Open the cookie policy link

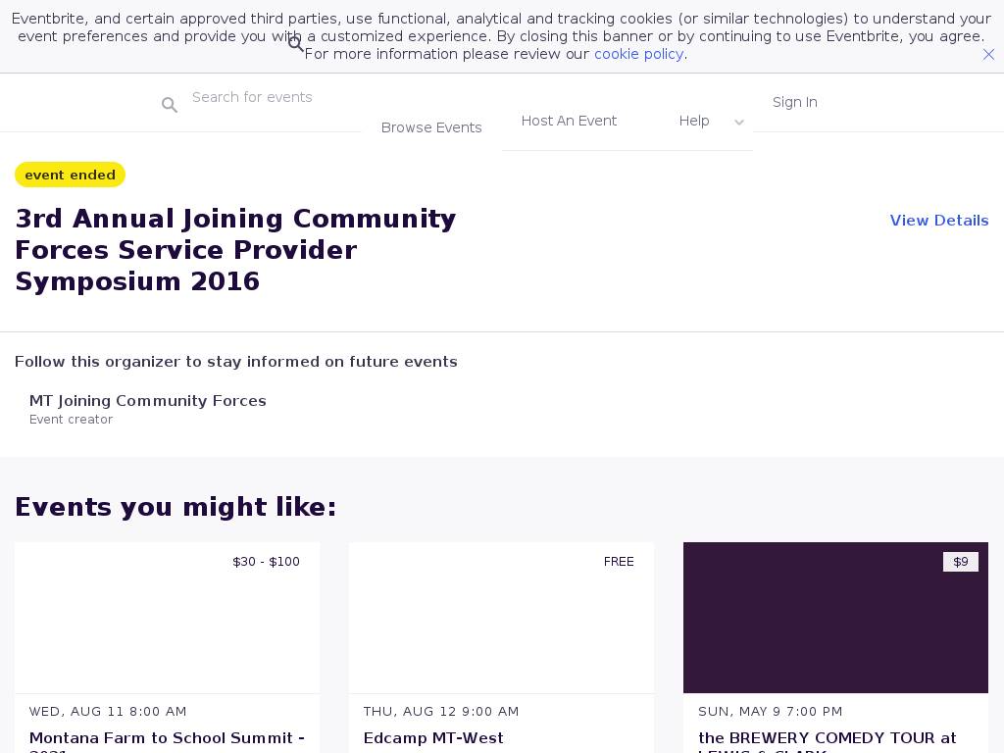pos(638,54)
